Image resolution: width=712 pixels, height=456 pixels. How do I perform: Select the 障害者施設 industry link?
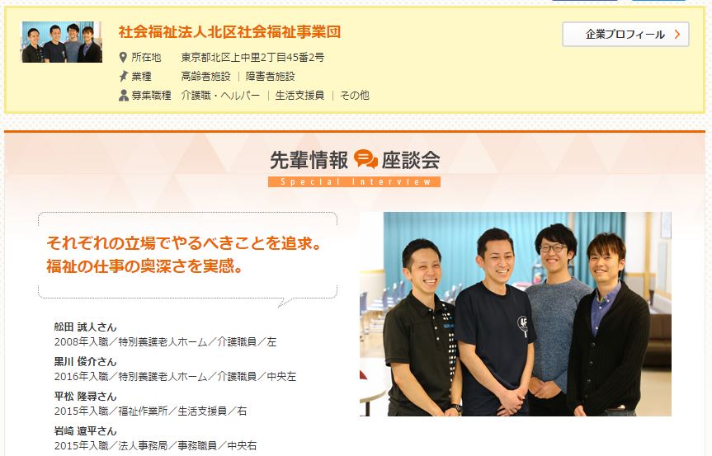[x=270, y=76]
